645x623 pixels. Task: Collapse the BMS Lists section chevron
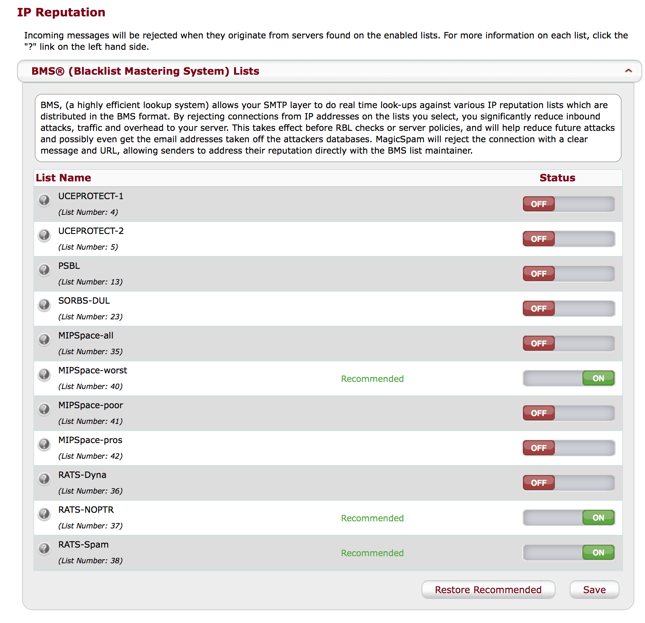(x=628, y=71)
